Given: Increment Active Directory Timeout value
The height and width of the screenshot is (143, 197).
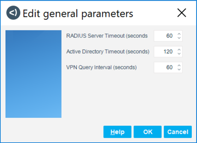Looking at the screenshot, I should (179, 50).
